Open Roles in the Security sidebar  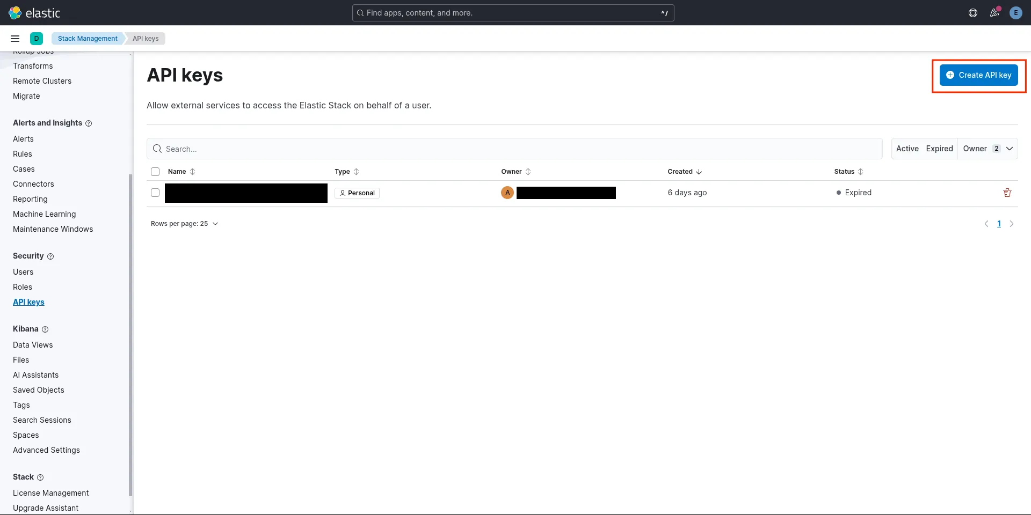(x=23, y=287)
